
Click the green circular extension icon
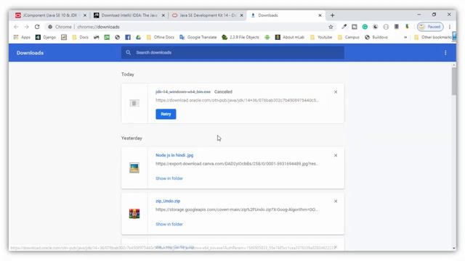pos(365,27)
